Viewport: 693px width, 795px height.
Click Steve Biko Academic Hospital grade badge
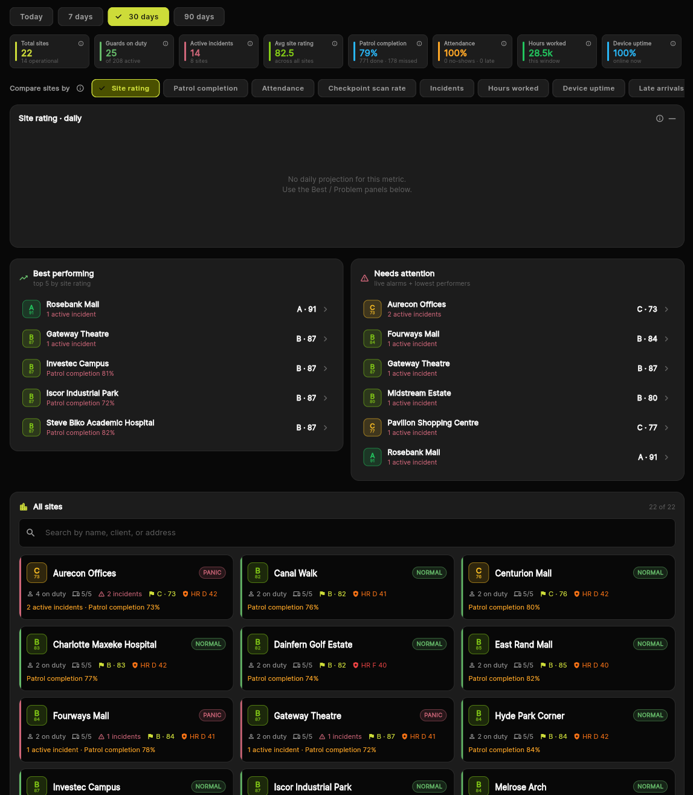click(31, 428)
